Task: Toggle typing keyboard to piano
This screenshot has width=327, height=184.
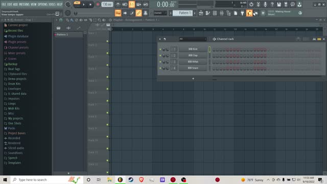Action: click(x=118, y=13)
